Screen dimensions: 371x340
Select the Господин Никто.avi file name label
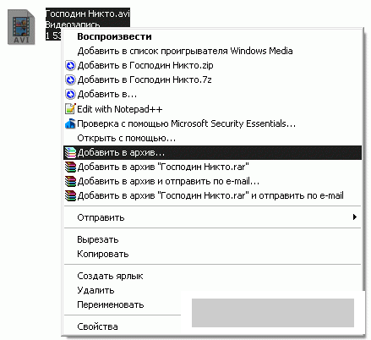point(88,14)
